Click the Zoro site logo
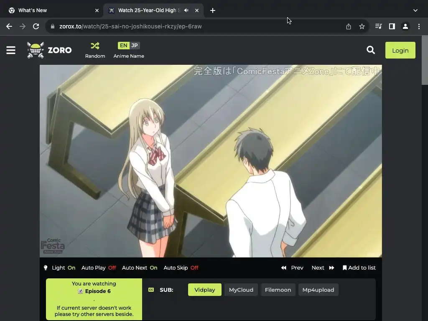 tap(49, 50)
